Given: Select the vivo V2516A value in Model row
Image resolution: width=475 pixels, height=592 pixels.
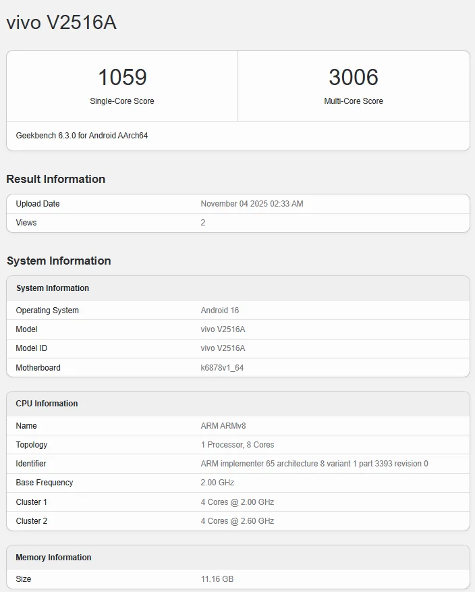Looking at the screenshot, I should pyautogui.click(x=223, y=329).
